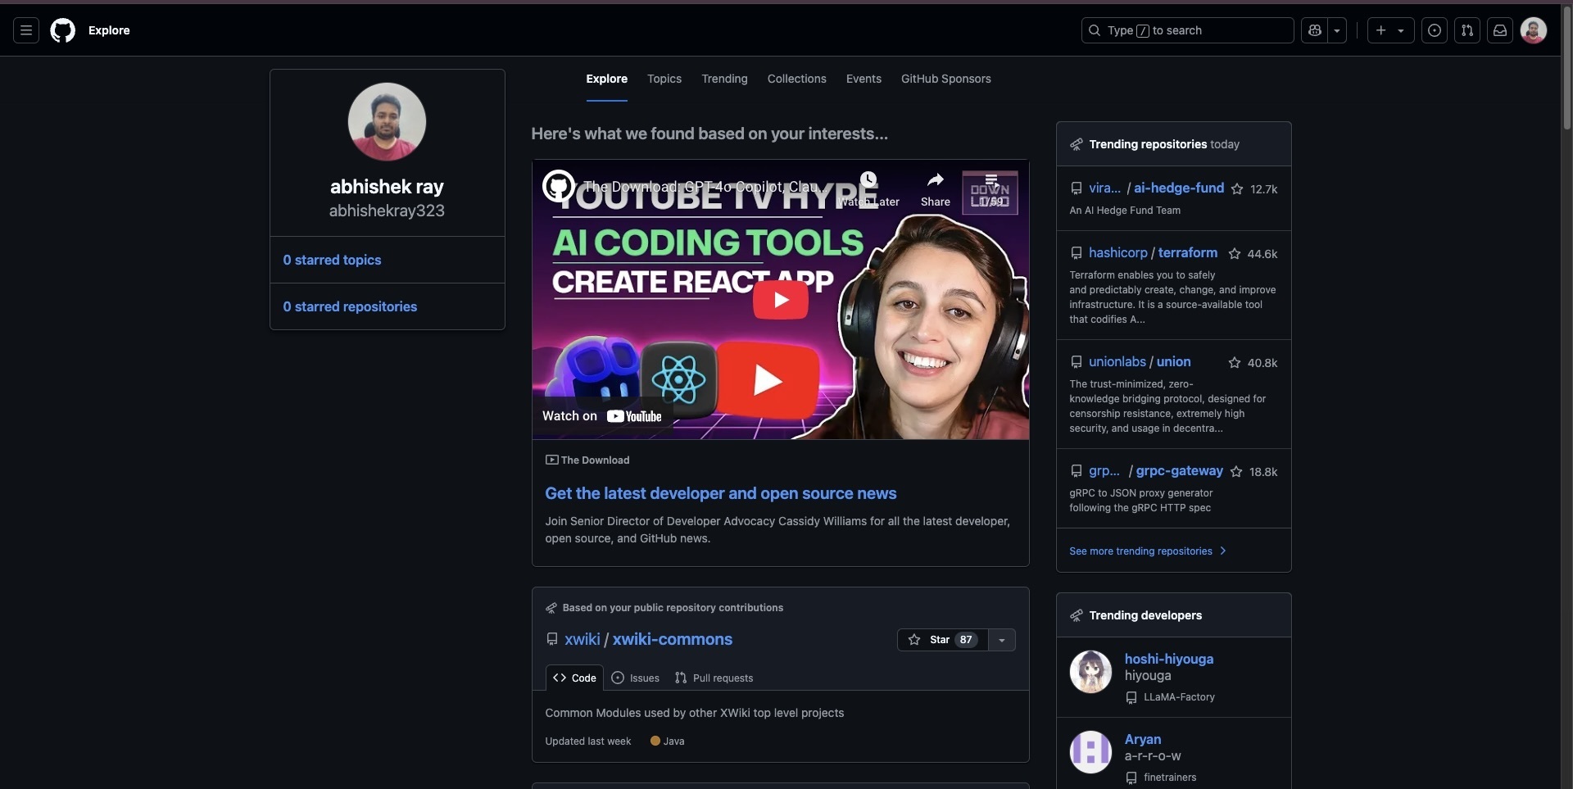Open 0 starred topics link
The height and width of the screenshot is (789, 1573).
pyautogui.click(x=332, y=260)
